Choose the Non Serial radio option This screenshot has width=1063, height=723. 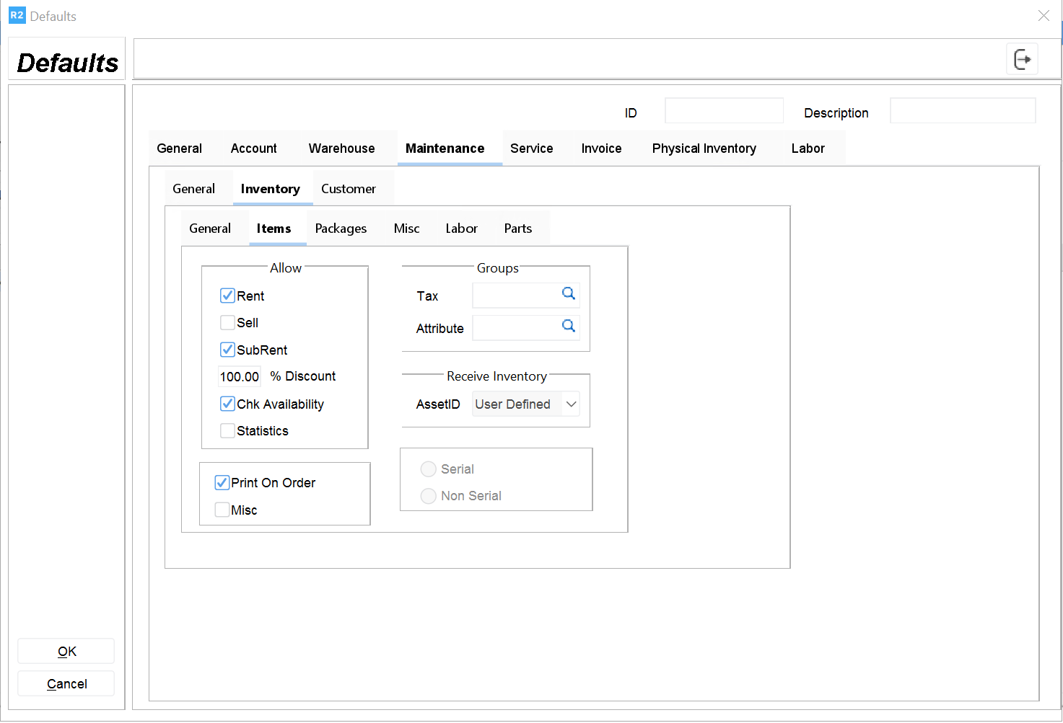click(429, 496)
